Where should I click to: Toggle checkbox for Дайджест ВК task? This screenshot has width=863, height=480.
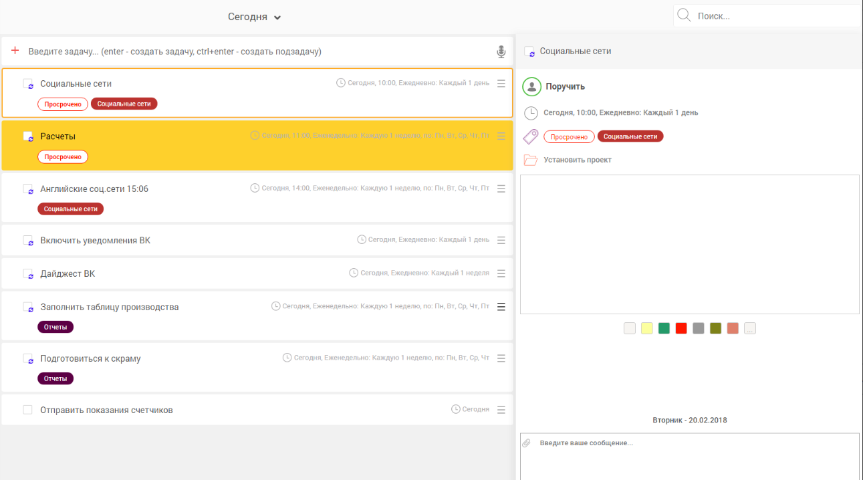click(27, 273)
